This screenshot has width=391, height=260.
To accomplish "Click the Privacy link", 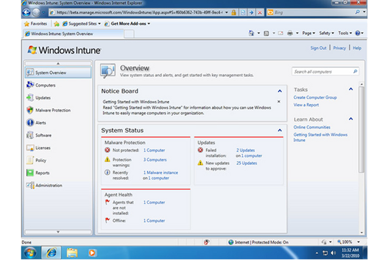I will (x=340, y=48).
